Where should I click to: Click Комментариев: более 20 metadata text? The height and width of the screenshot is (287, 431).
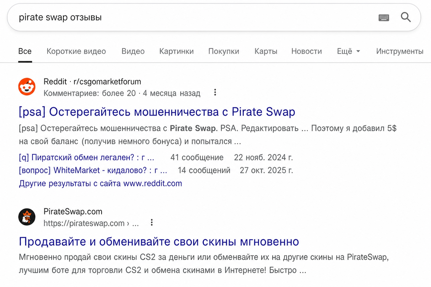tap(90, 93)
